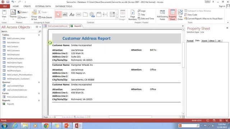Viewport: 230px width, 129px height.
Task: Insert a Logo in header
Action: tap(142, 11)
